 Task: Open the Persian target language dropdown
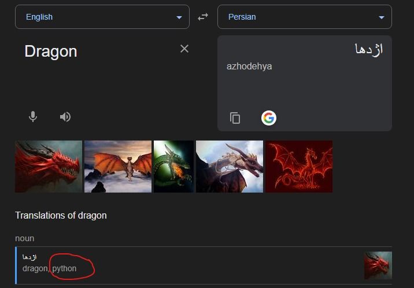pos(304,17)
